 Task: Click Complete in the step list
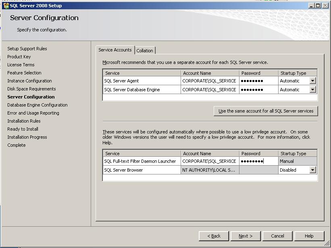click(16, 145)
